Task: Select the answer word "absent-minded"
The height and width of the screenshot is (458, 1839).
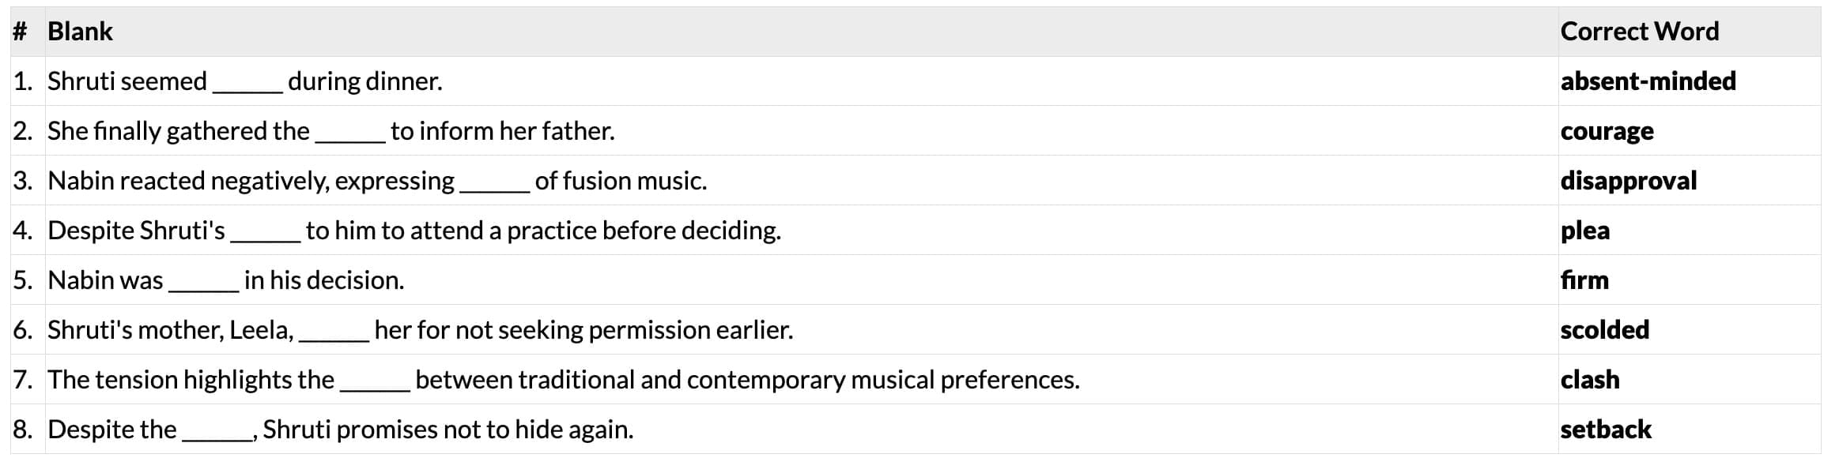Action: pos(1648,81)
